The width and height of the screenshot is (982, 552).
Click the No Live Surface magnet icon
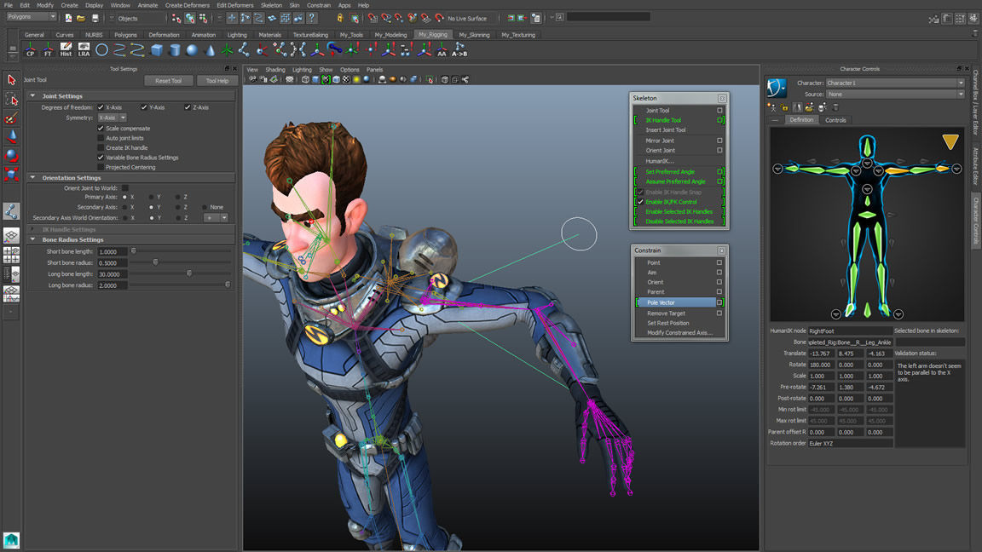click(439, 18)
